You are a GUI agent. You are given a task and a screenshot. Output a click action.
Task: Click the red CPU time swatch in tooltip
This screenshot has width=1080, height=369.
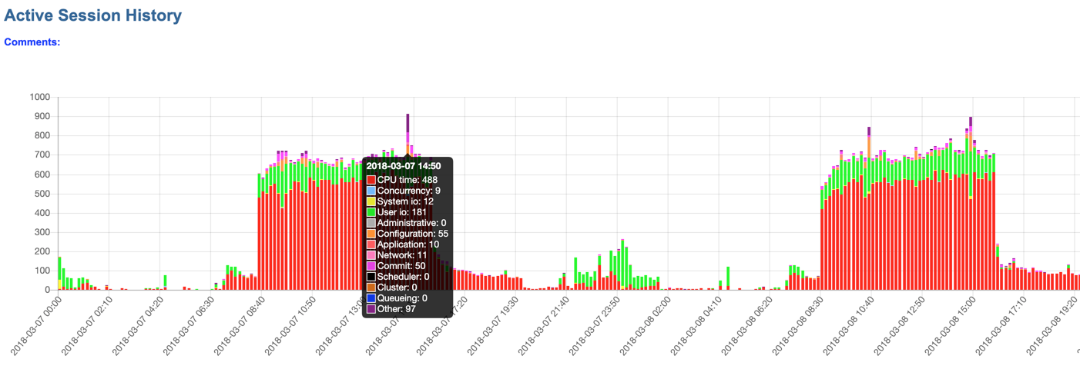[371, 180]
